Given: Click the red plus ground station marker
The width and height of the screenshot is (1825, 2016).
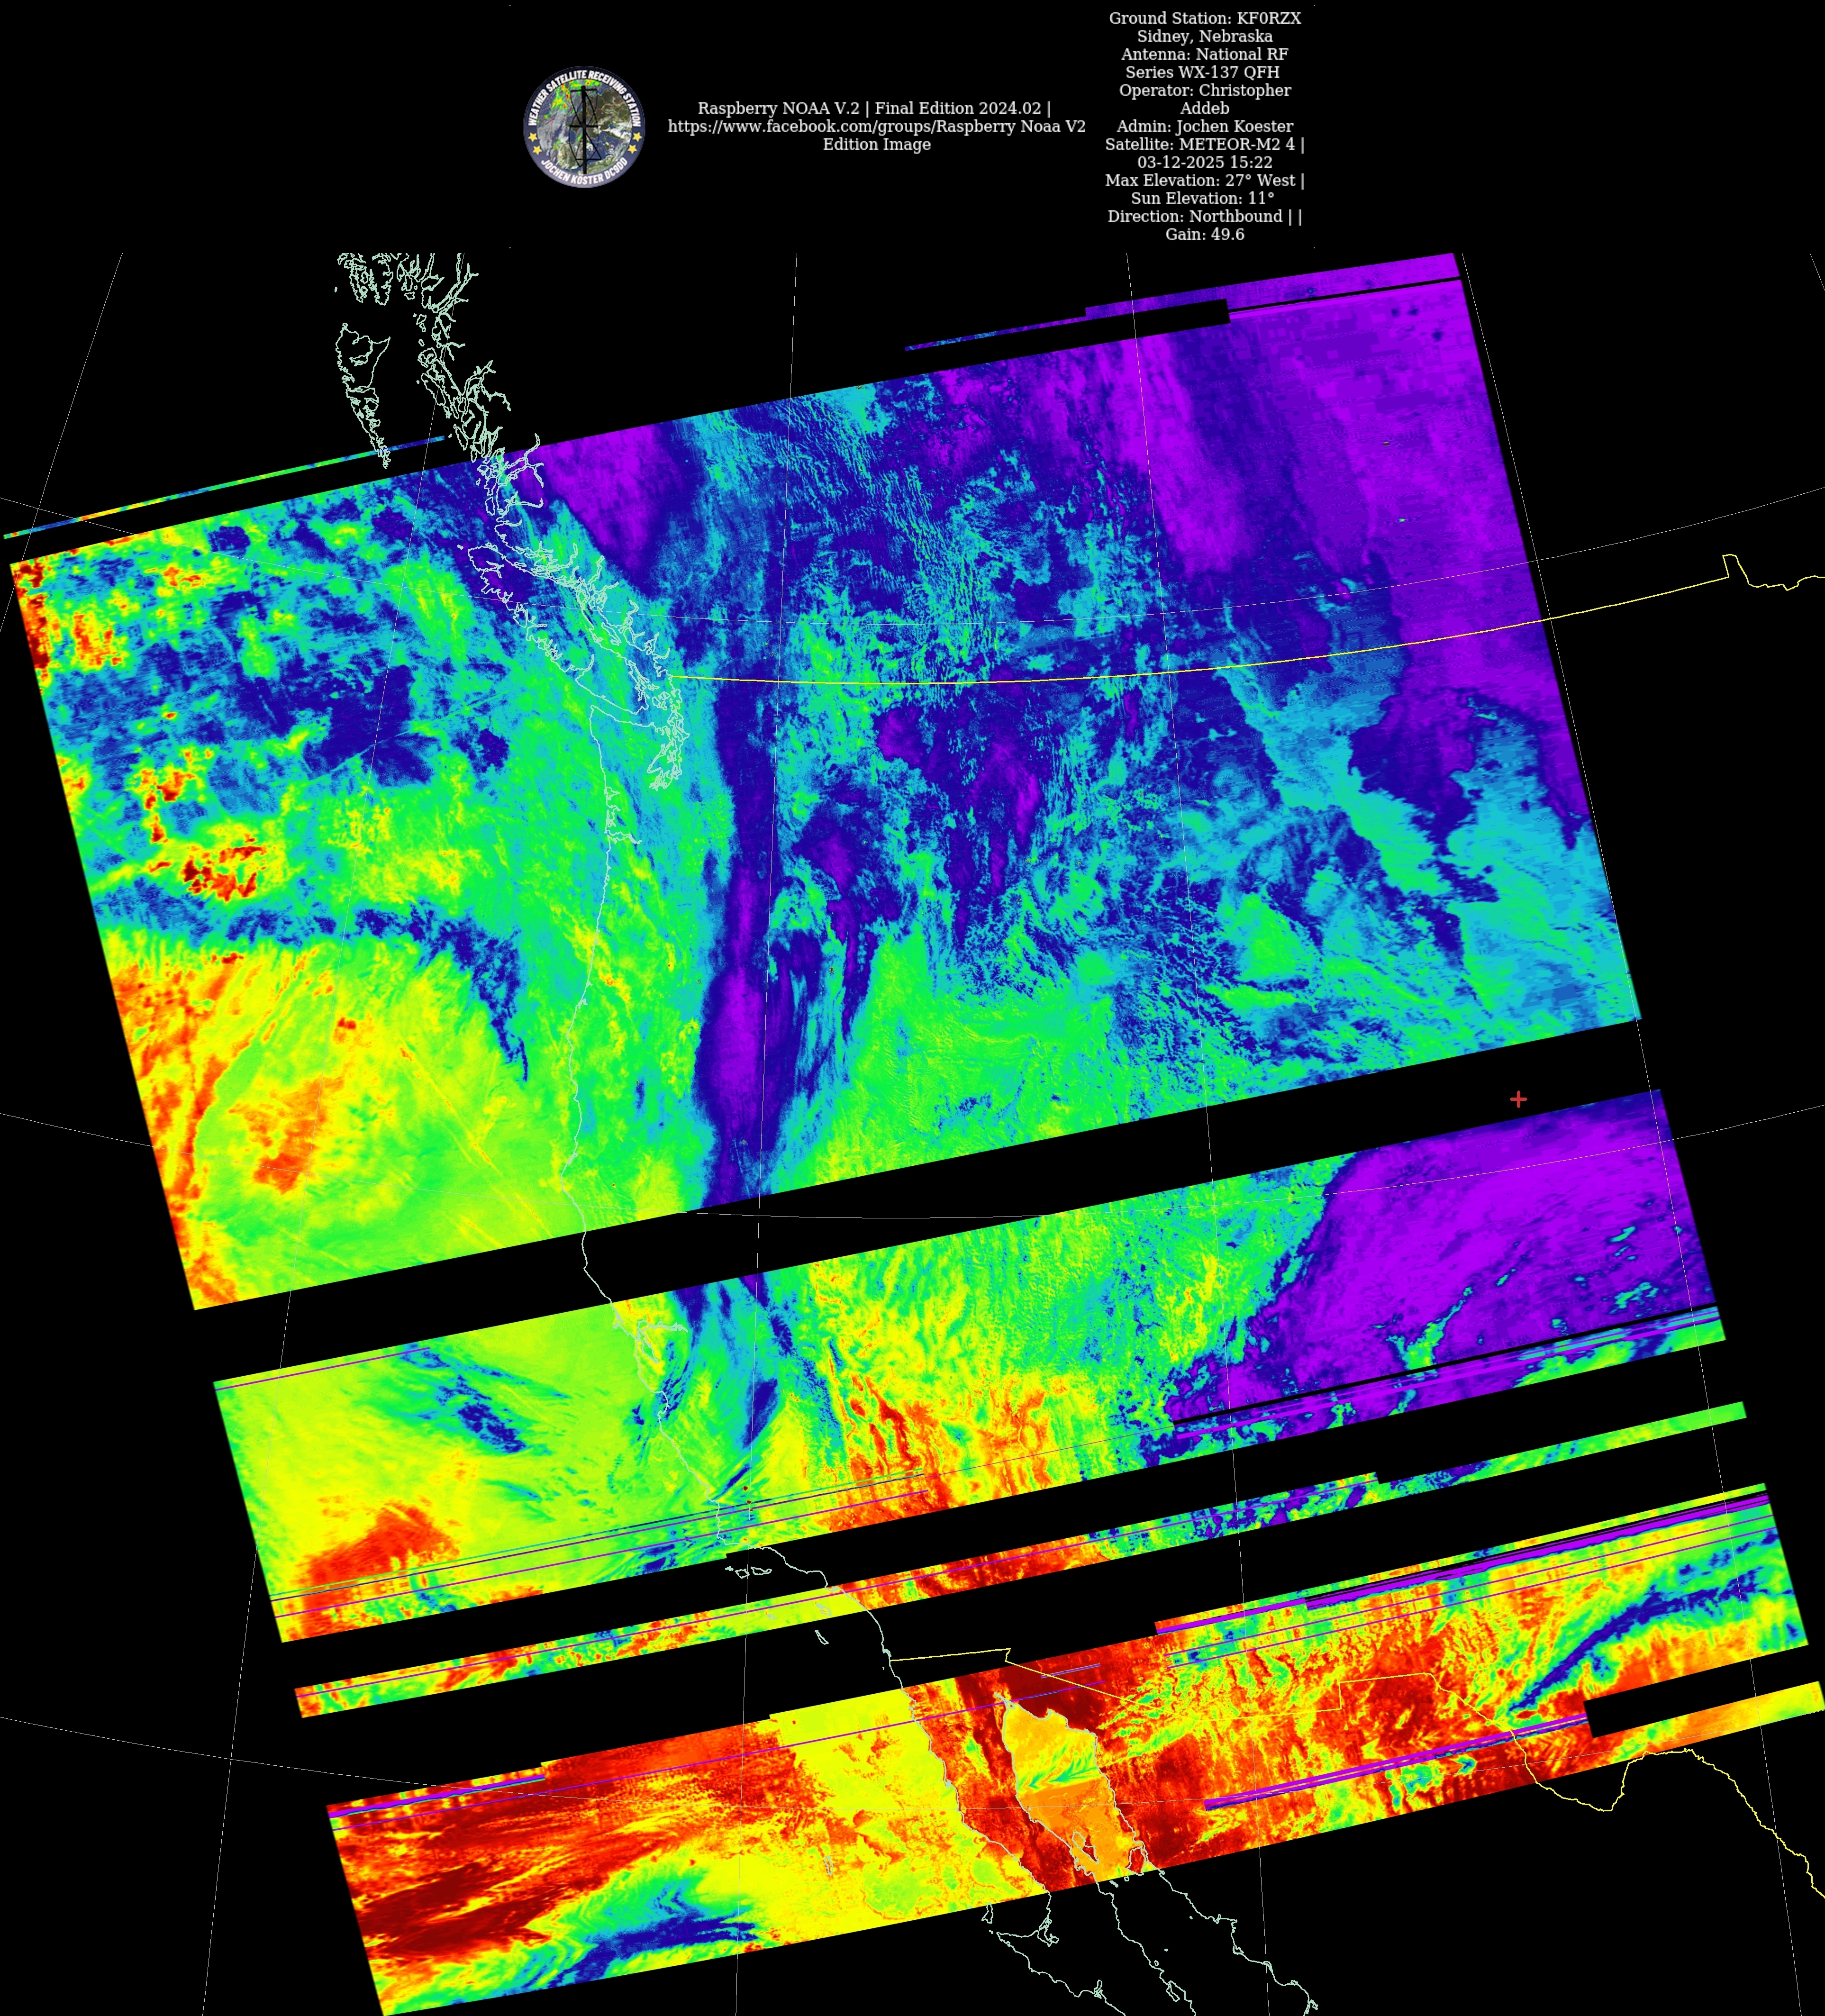Looking at the screenshot, I should pyautogui.click(x=1518, y=1099).
